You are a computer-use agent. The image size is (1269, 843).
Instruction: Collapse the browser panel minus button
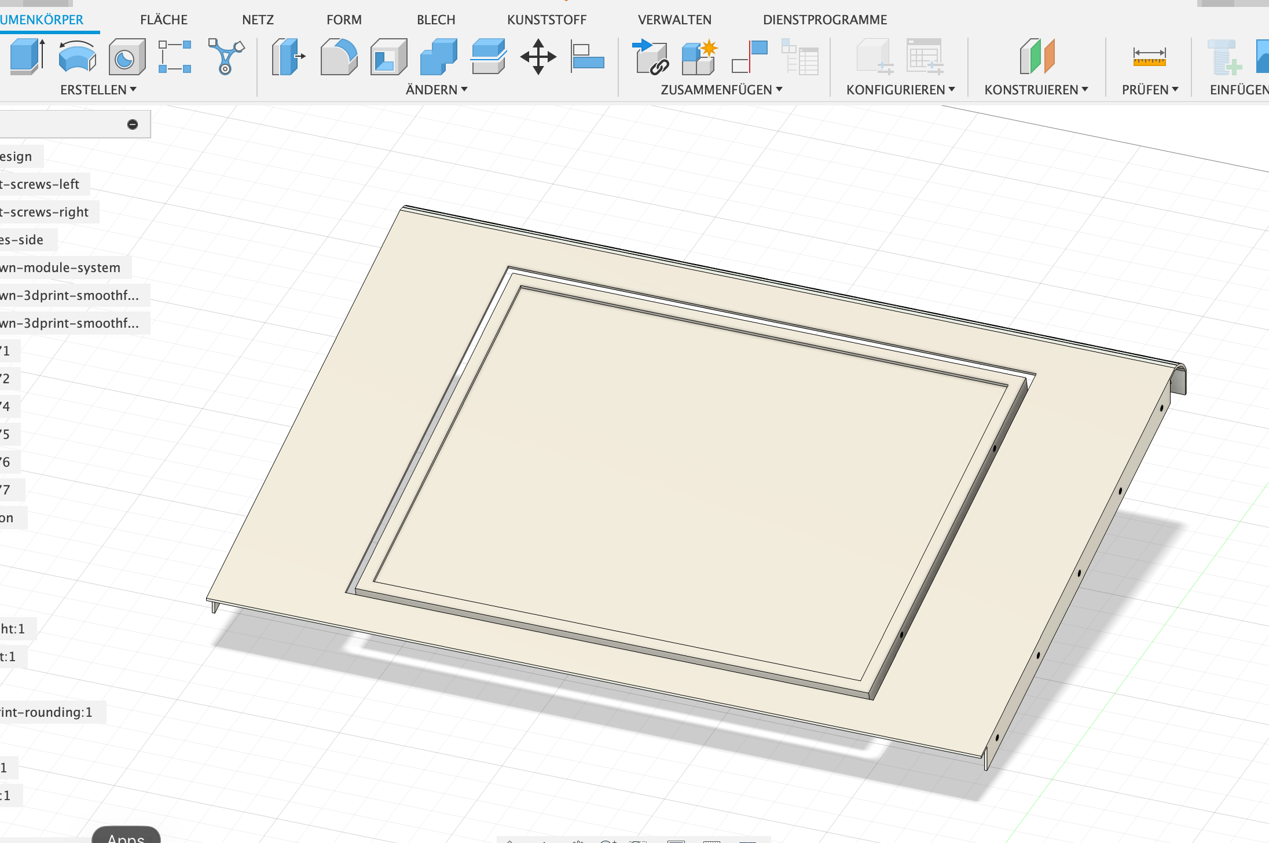point(133,124)
